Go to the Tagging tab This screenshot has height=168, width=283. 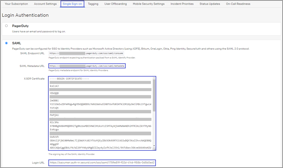(x=93, y=4)
